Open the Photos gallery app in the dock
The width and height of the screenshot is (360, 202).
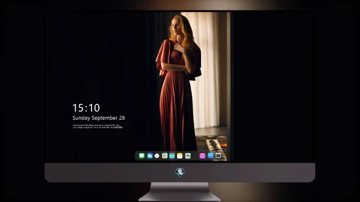(x=188, y=156)
